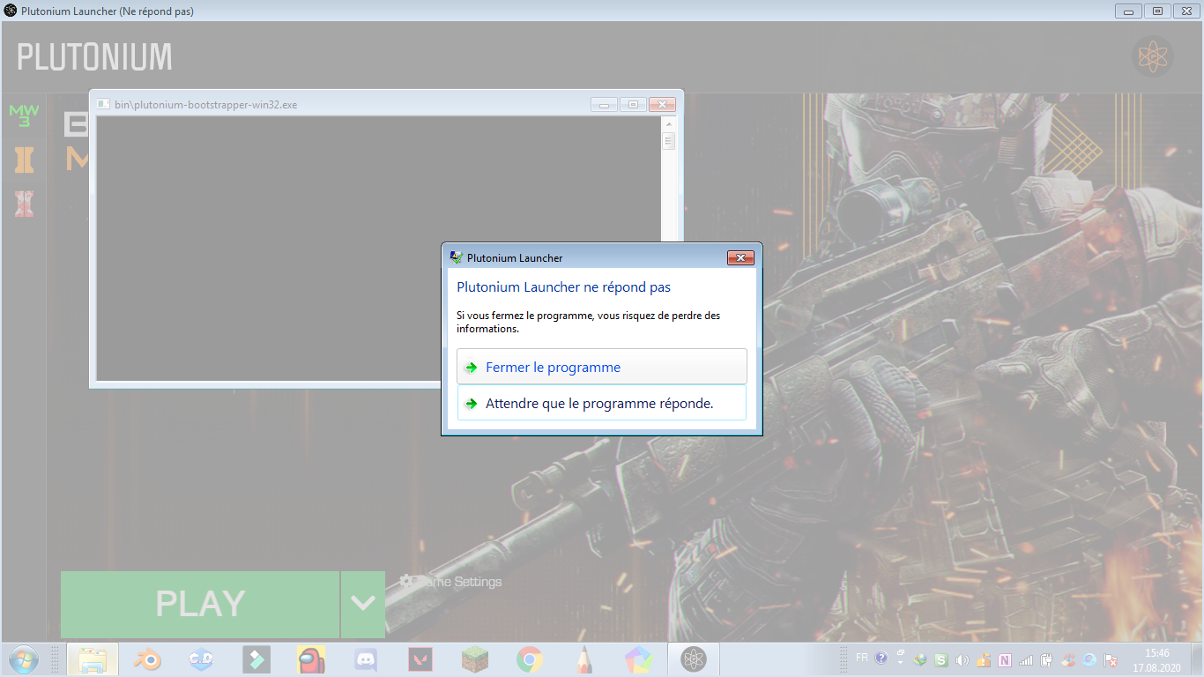Switch to Plutonium atom icon in taskbar

click(x=694, y=659)
